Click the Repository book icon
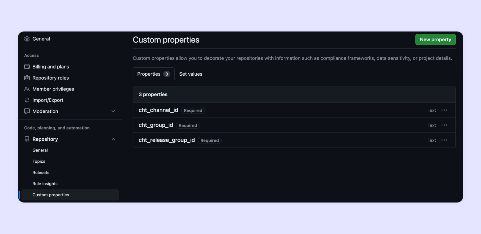Image resolution: width=481 pixels, height=234 pixels. click(x=27, y=139)
